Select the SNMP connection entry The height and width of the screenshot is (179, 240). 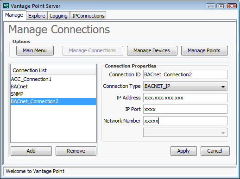53,94
